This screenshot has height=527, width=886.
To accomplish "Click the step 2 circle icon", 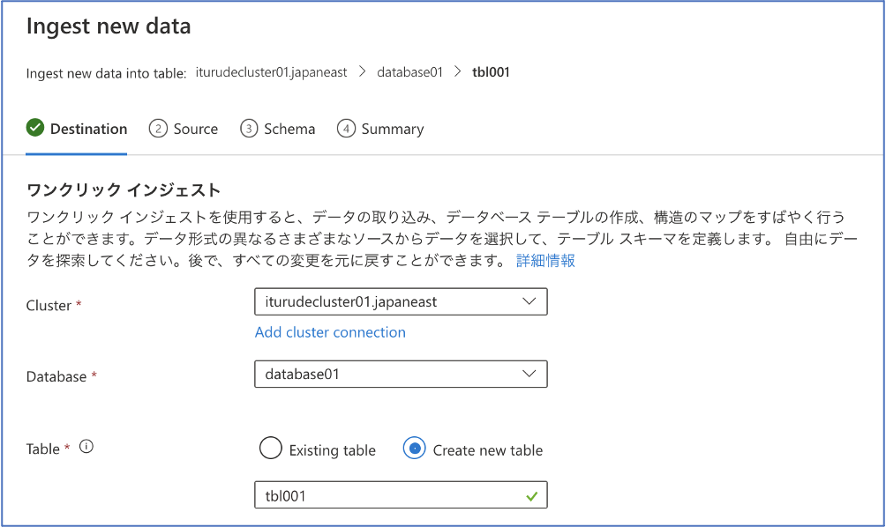I will coord(158,129).
